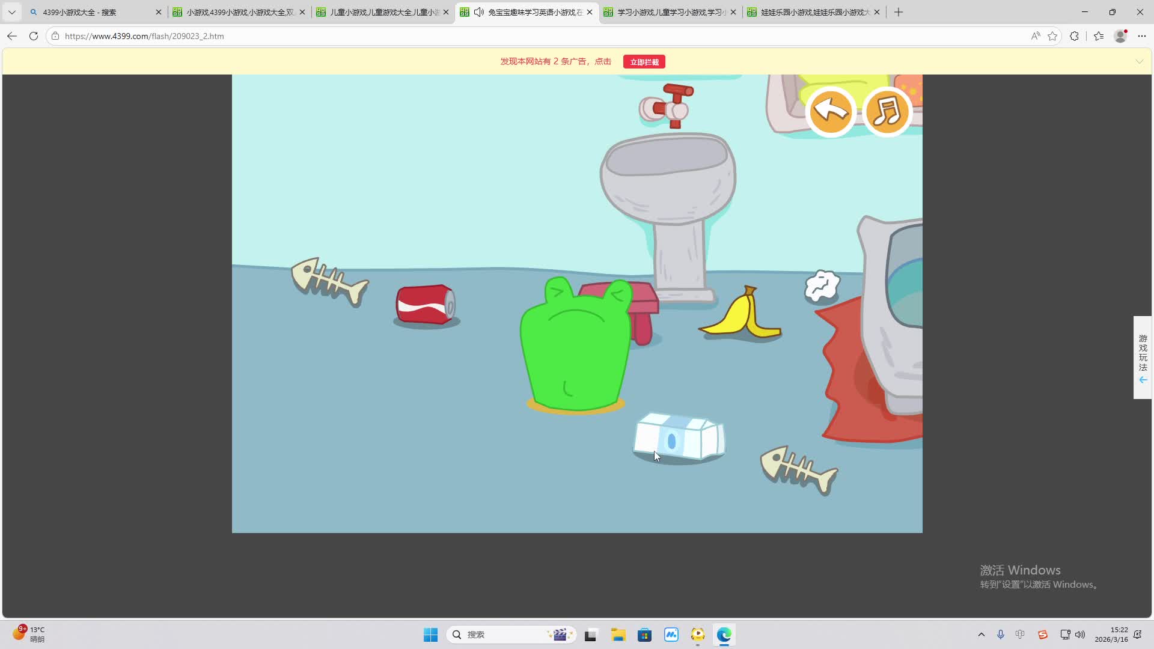Click the orange back arrow game button
1154x649 pixels.
click(831, 112)
